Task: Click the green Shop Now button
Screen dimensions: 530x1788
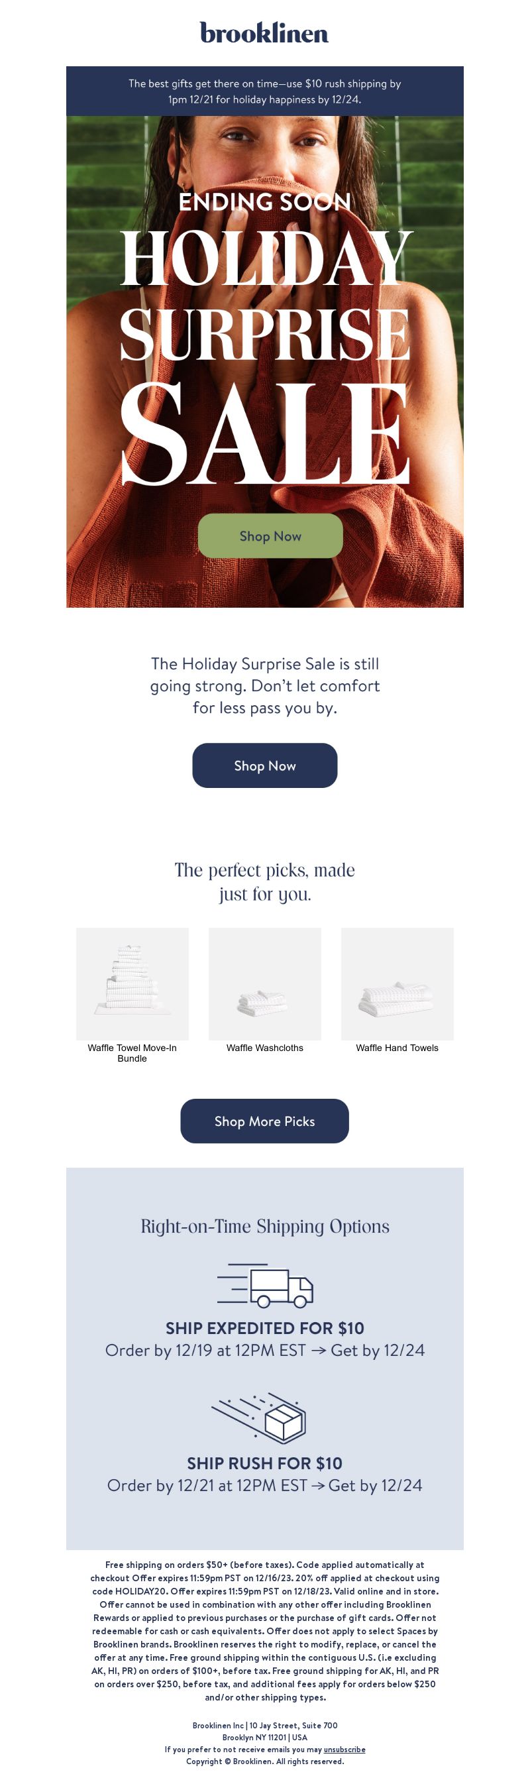Action: [x=270, y=536]
